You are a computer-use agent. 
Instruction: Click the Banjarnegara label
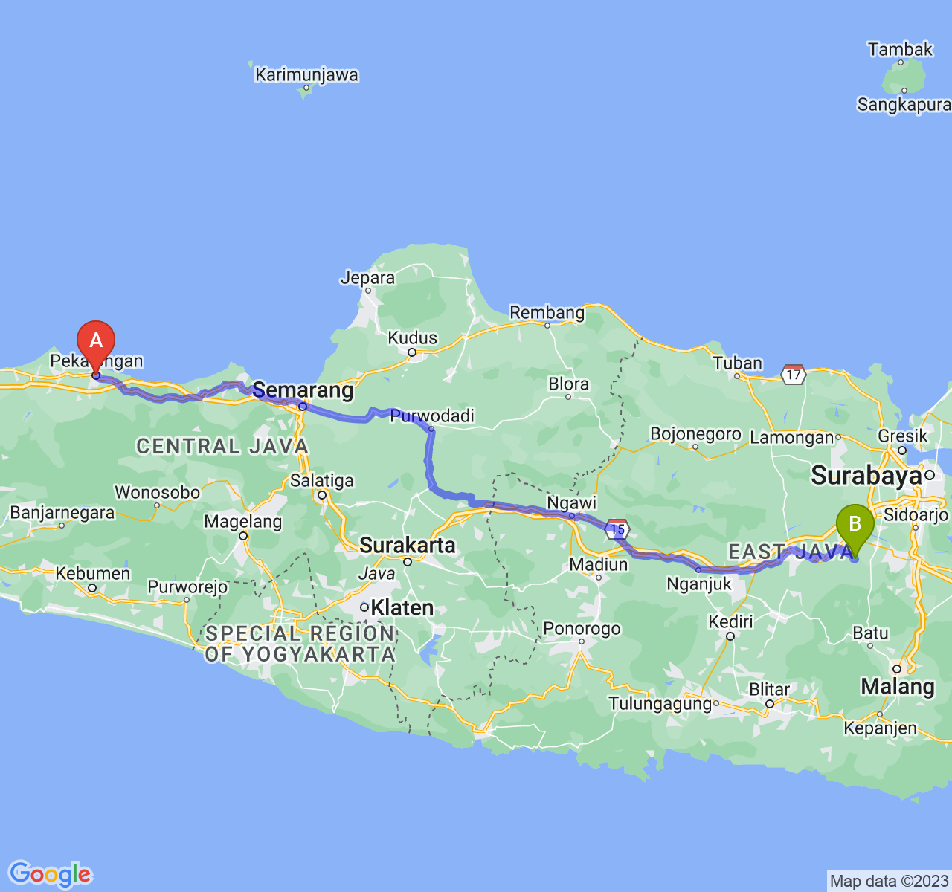(62, 514)
